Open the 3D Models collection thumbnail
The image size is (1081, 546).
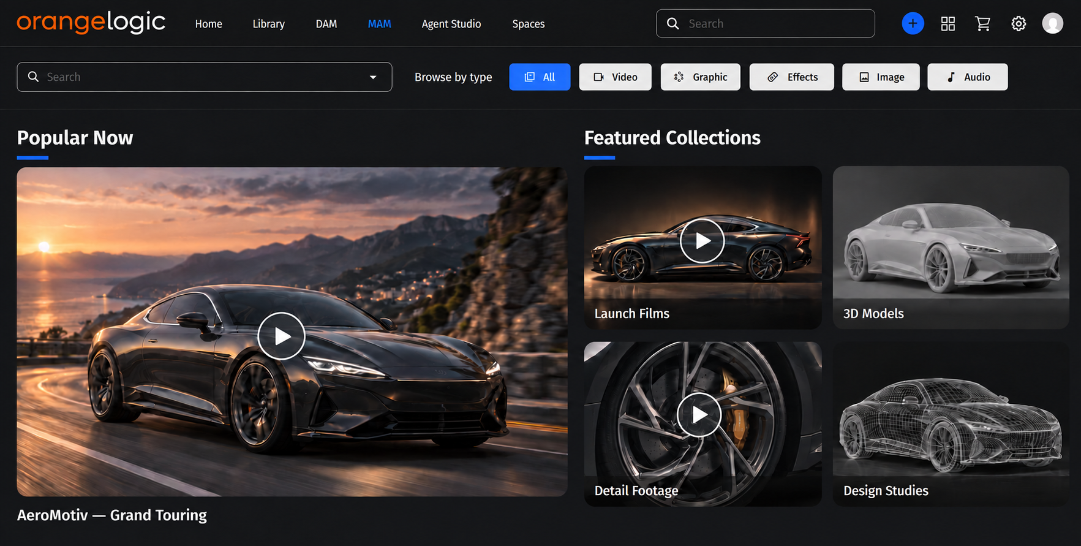click(x=951, y=248)
